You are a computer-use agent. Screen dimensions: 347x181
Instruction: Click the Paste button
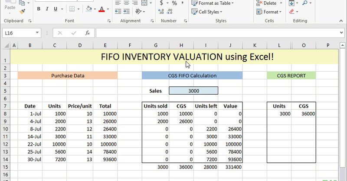[10, 6]
